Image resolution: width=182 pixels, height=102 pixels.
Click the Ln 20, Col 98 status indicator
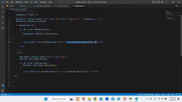click(x=145, y=94)
